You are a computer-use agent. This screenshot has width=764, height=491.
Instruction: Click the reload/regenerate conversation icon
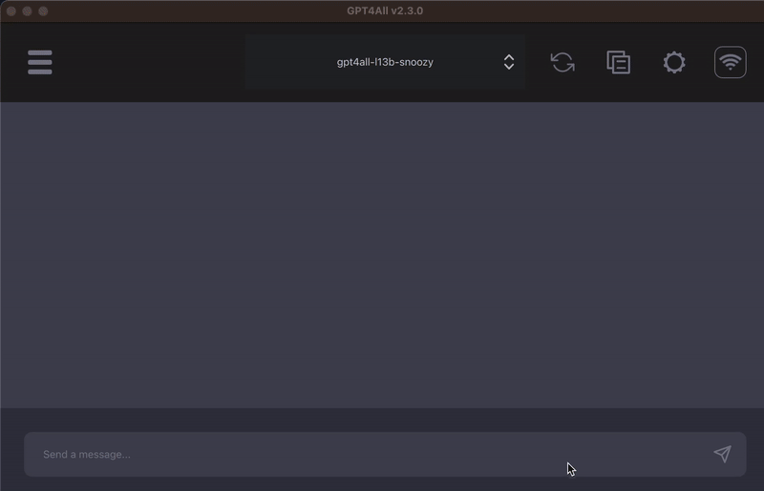click(x=562, y=62)
